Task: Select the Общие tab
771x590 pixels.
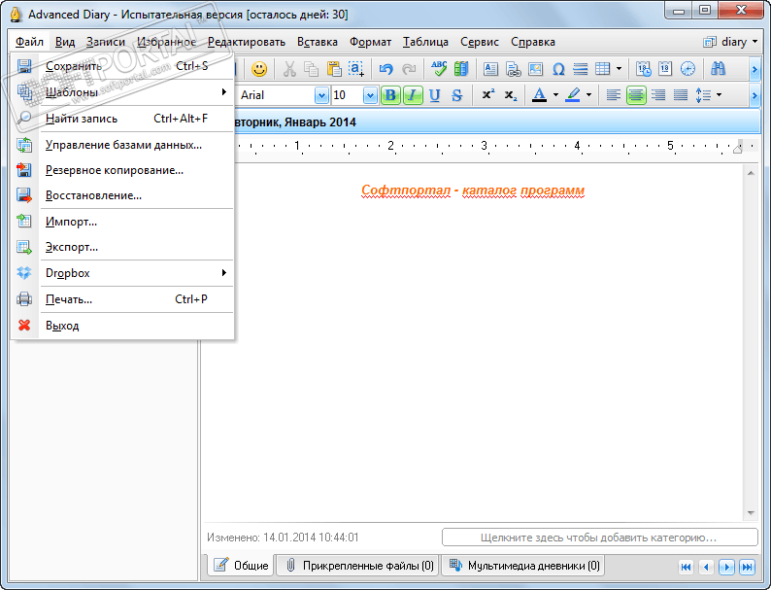Action: pos(241,566)
